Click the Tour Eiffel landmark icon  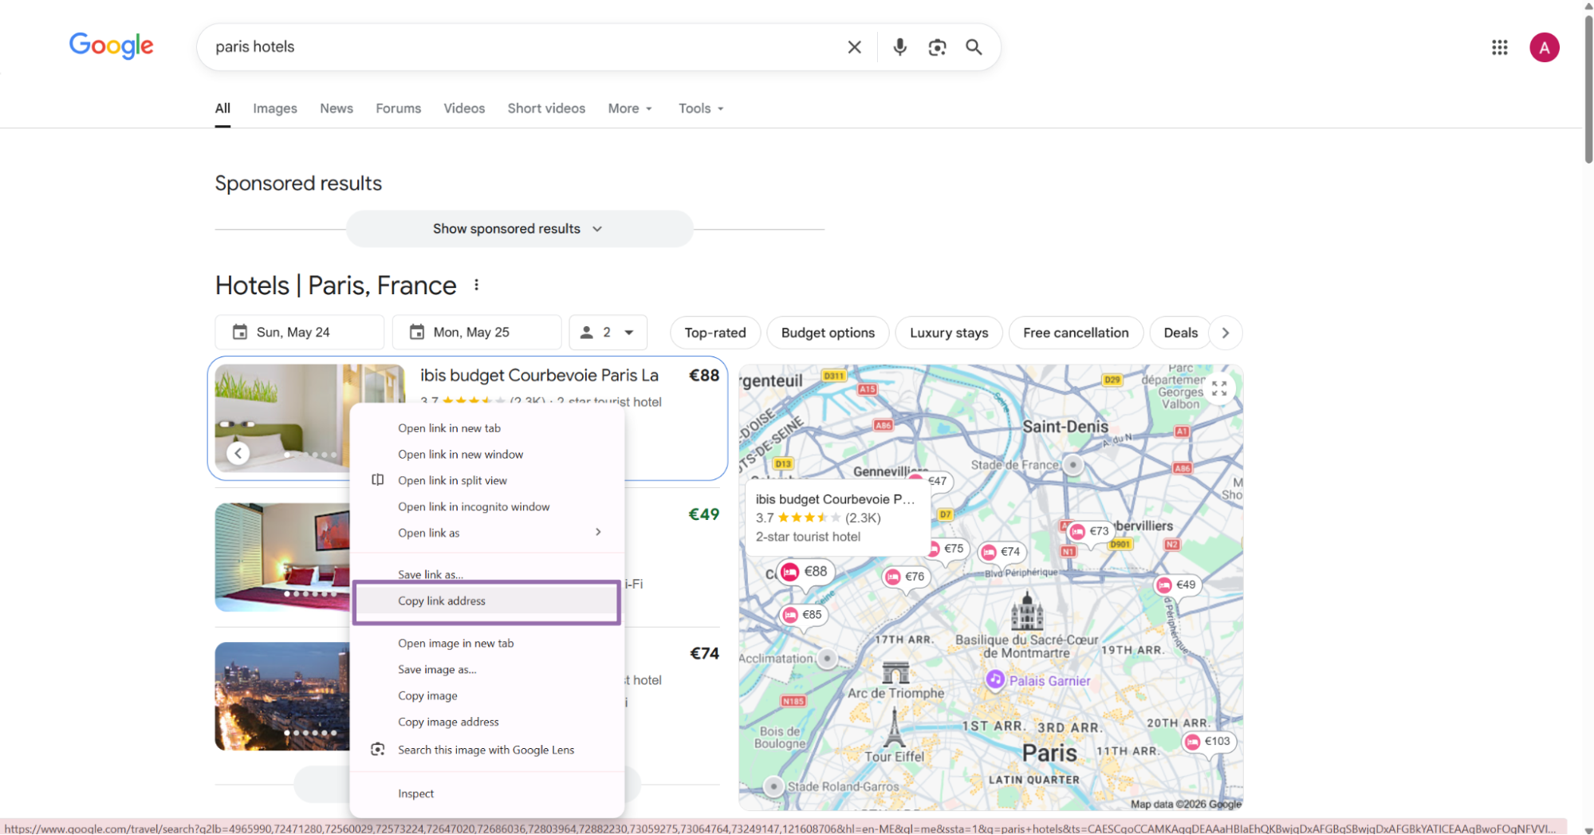click(894, 727)
